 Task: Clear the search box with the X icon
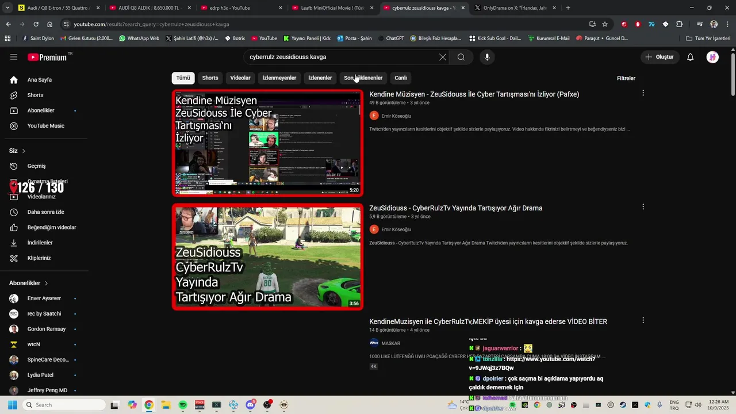point(442,57)
